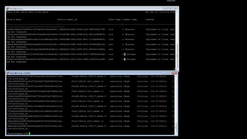Maximize the cloud queue terminal window
Screen dimensions: 247x139
tap(170, 9)
